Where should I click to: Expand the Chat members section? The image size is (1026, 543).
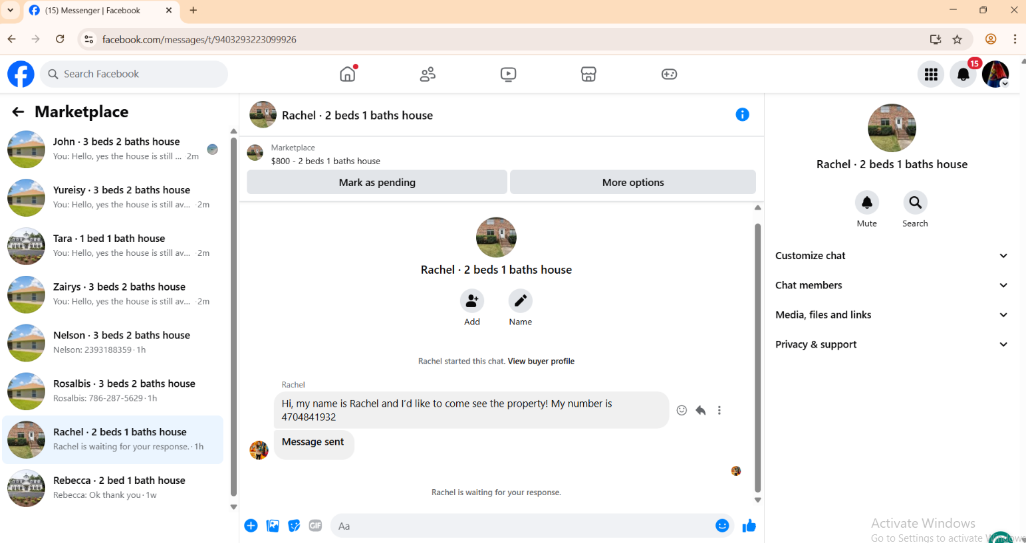coord(892,285)
